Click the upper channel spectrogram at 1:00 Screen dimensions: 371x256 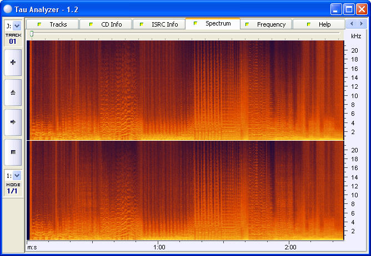[x=159, y=90]
